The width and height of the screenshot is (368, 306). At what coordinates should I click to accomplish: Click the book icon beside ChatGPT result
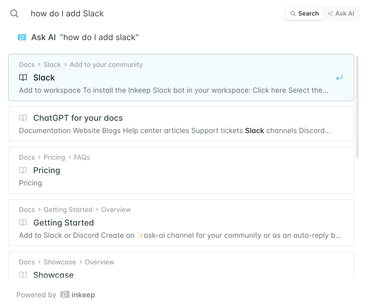coord(23,118)
